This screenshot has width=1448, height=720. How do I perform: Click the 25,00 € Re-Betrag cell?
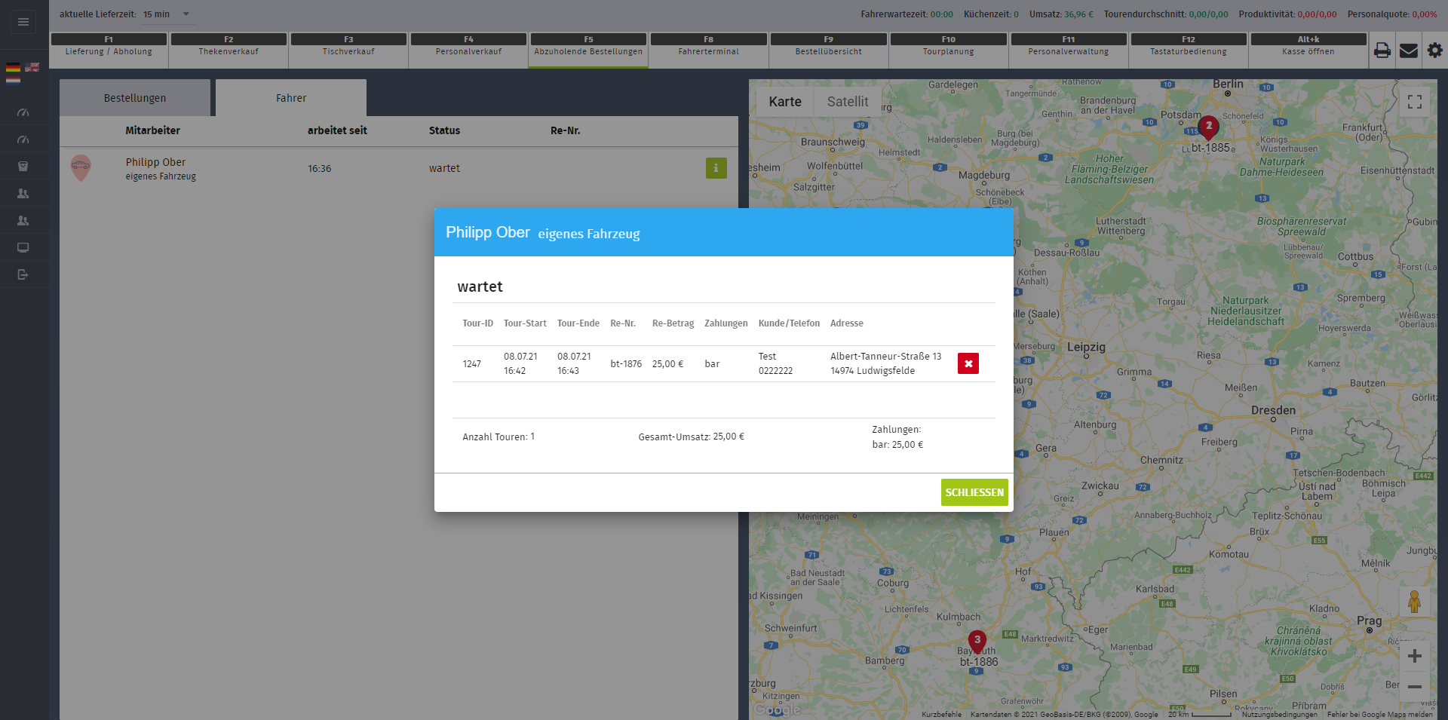click(x=667, y=364)
